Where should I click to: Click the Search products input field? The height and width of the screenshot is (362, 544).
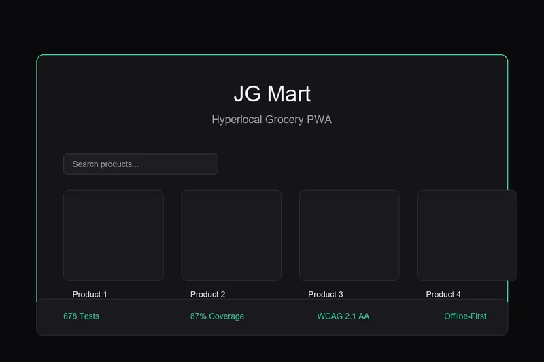coord(141,164)
